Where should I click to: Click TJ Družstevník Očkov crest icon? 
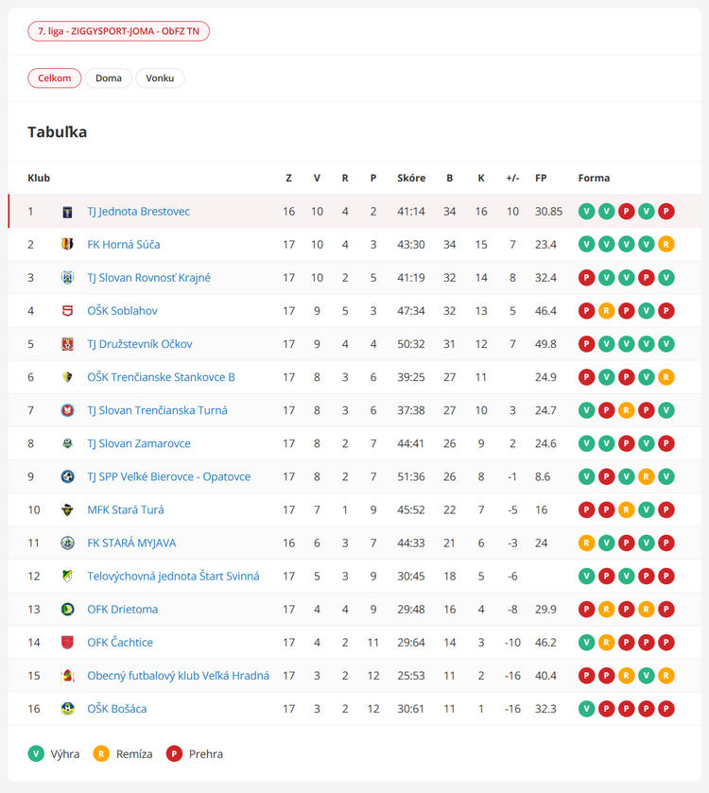pos(67,344)
